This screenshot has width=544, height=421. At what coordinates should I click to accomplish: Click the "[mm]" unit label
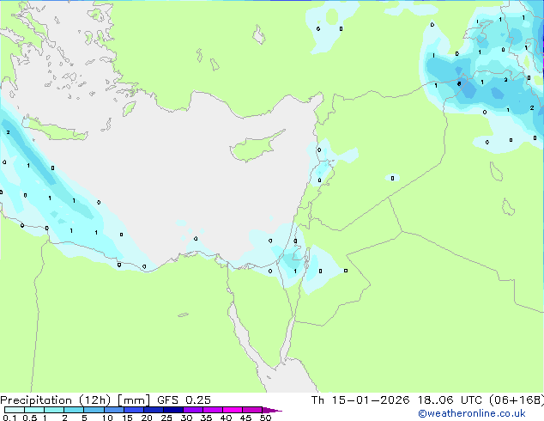click(x=134, y=400)
